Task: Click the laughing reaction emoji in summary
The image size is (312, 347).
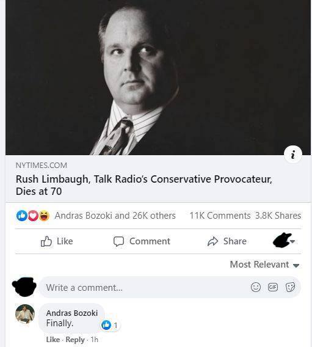Action: [44, 216]
